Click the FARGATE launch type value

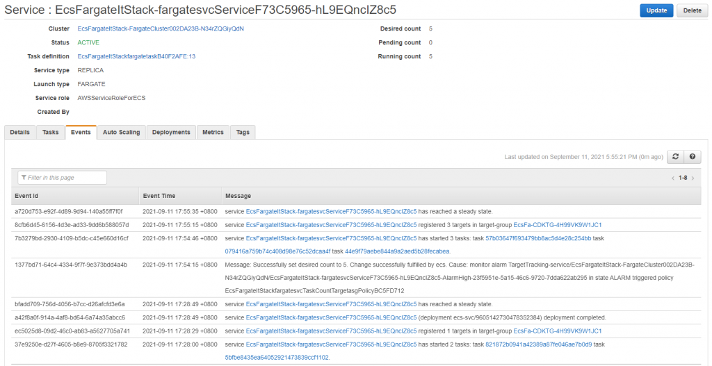tap(92, 84)
